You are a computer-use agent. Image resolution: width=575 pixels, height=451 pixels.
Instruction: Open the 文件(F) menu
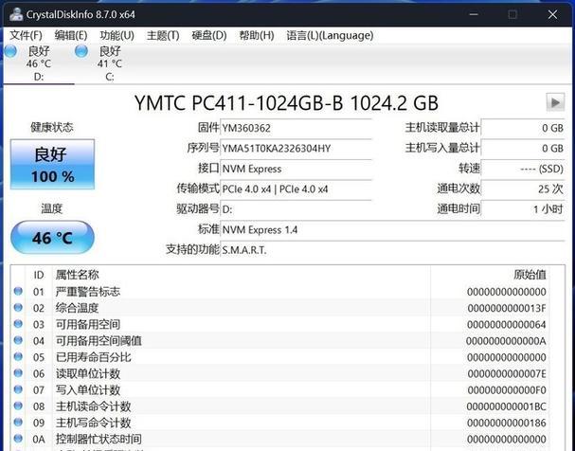tap(26, 35)
